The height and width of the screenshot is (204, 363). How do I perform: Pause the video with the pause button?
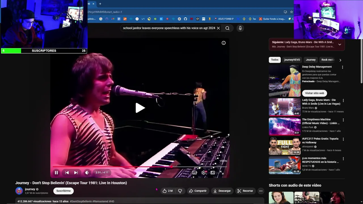point(56,173)
